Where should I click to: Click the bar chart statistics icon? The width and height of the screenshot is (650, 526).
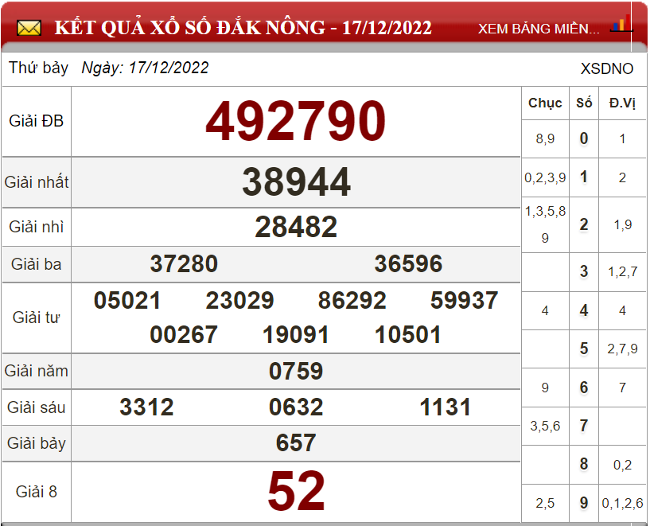coord(621,24)
